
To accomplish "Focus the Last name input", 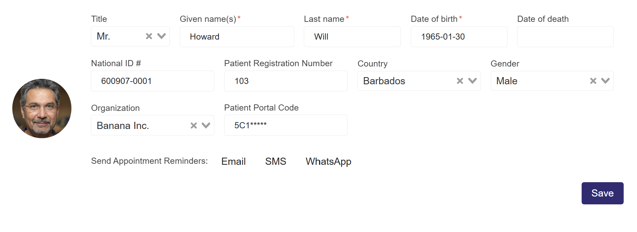I will [352, 37].
